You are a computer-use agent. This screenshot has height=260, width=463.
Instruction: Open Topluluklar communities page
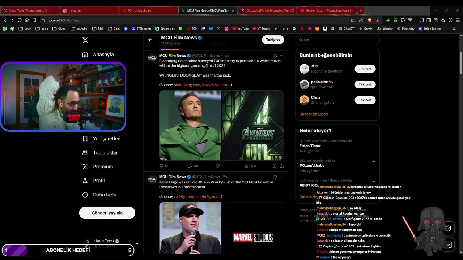(x=100, y=153)
